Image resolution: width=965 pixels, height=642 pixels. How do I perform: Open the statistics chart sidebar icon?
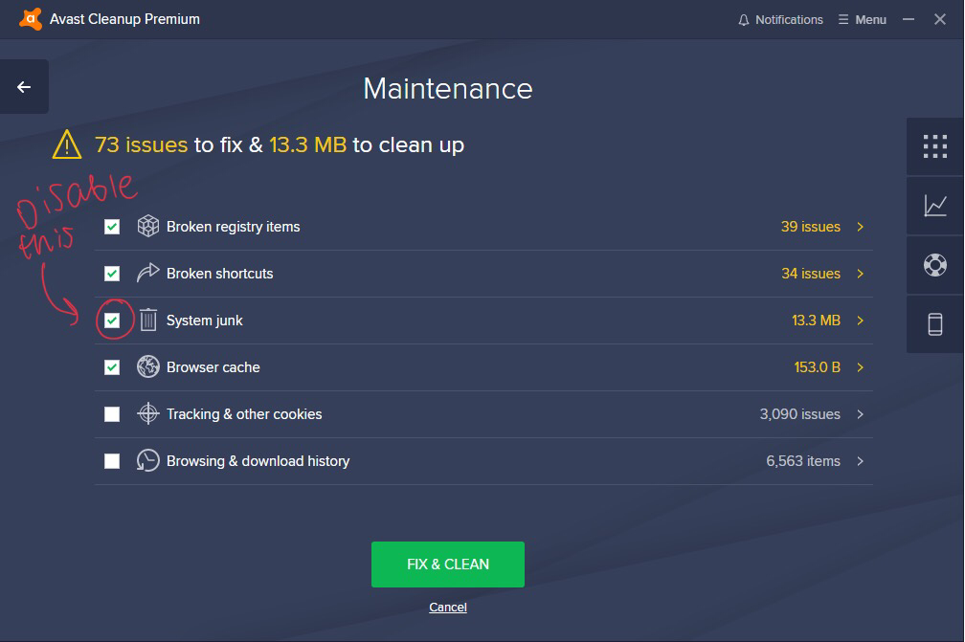[934, 206]
